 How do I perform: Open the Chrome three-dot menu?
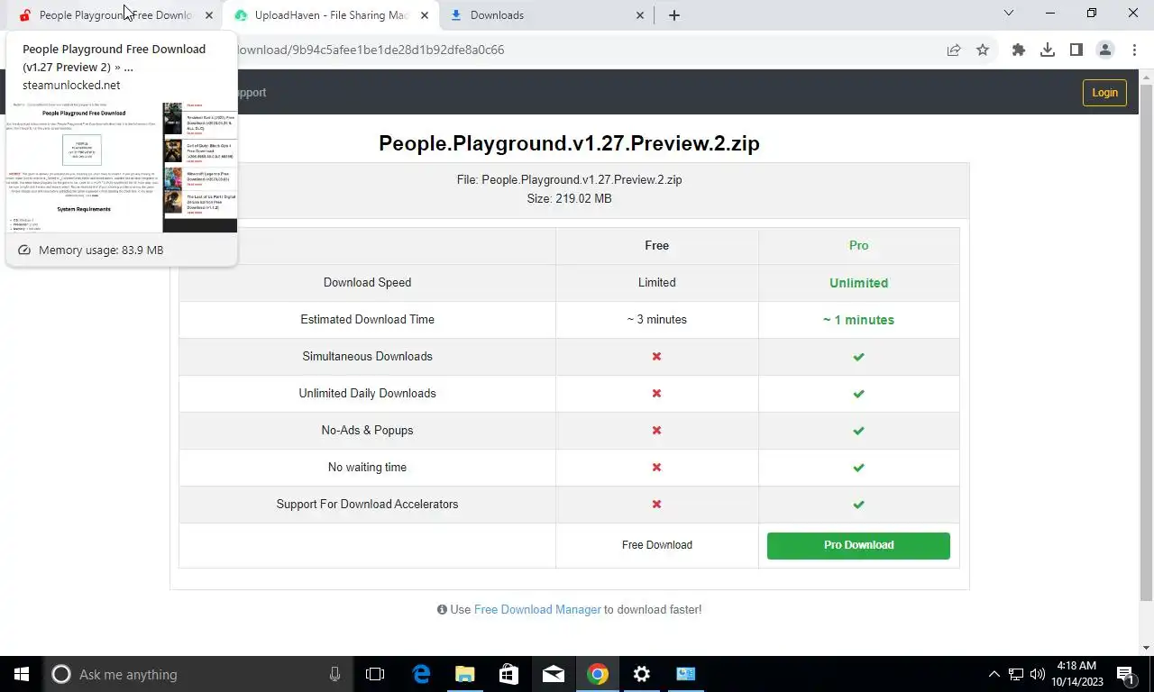pyautogui.click(x=1133, y=50)
